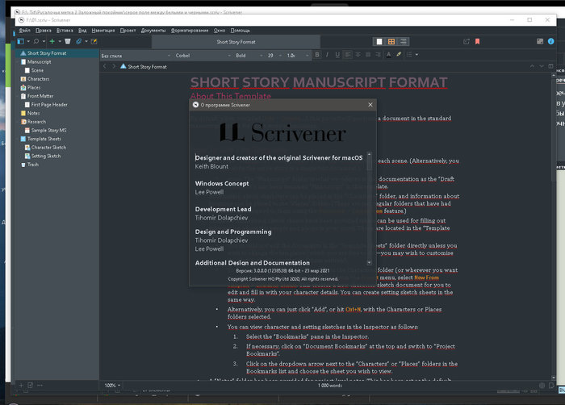Open the Проект menu
This screenshot has width=565, height=405.
coord(128,29)
